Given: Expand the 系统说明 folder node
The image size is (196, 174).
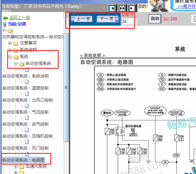Looking at the screenshot, I should pos(10,50).
